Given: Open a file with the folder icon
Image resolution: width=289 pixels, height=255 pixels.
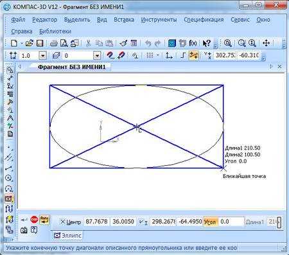Looking at the screenshot, I should coord(30,43).
